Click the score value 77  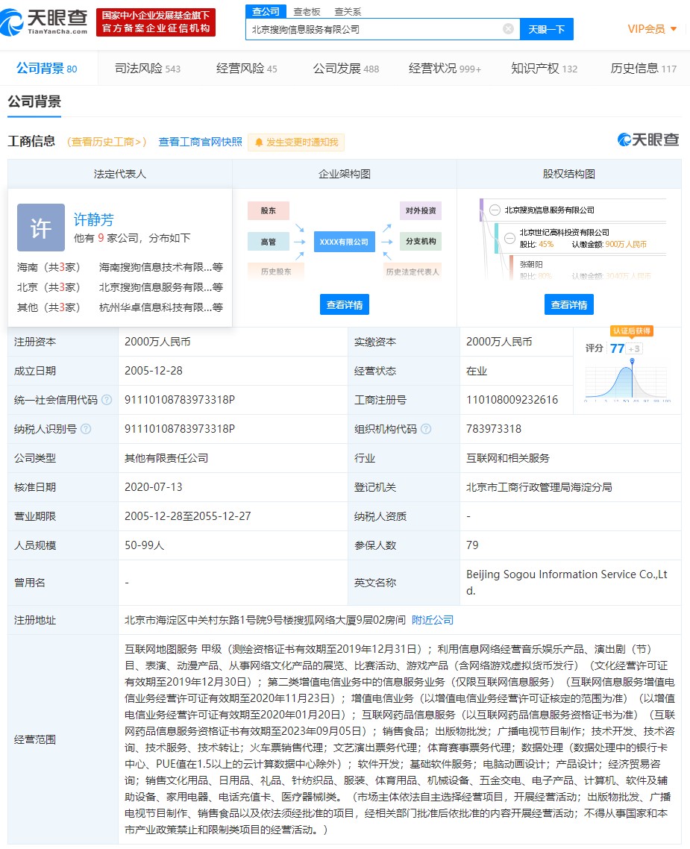click(x=617, y=348)
